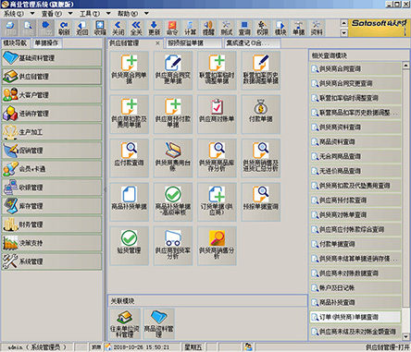411x352 pixels.
Task: Click the 计算 calculator toolbar icon
Action: 190,28
